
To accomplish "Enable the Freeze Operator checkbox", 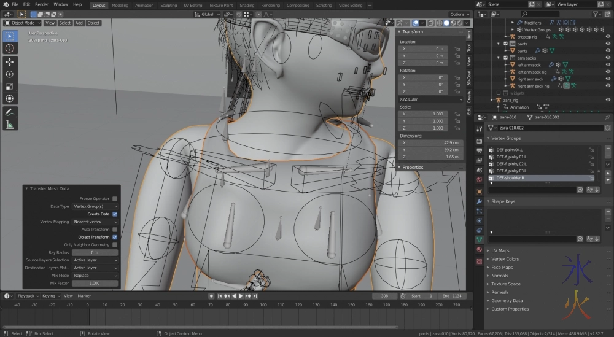I will 115,199.
